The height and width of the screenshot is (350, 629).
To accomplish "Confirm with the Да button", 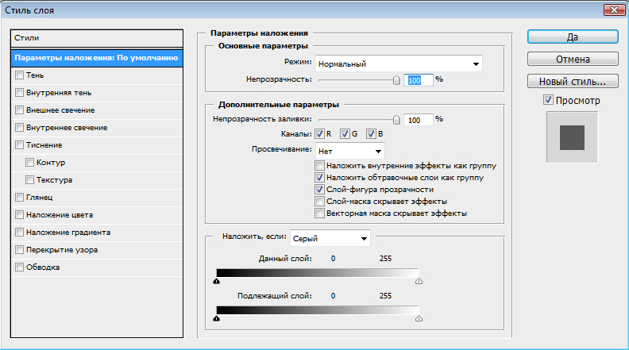I will pyautogui.click(x=573, y=37).
